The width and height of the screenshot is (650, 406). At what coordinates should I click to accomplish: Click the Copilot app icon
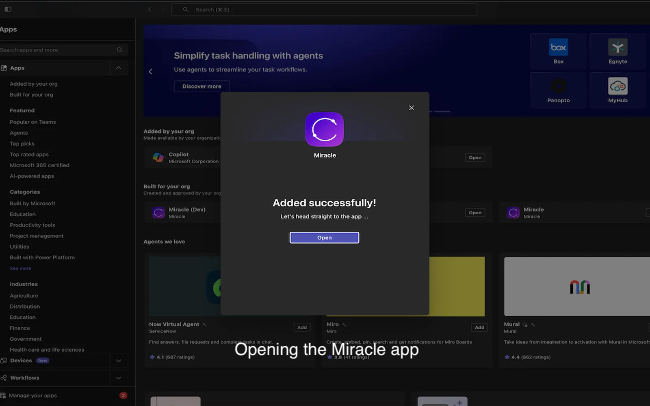point(158,158)
